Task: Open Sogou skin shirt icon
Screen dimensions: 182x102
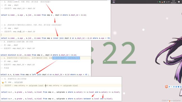Action: (x=179, y=87)
